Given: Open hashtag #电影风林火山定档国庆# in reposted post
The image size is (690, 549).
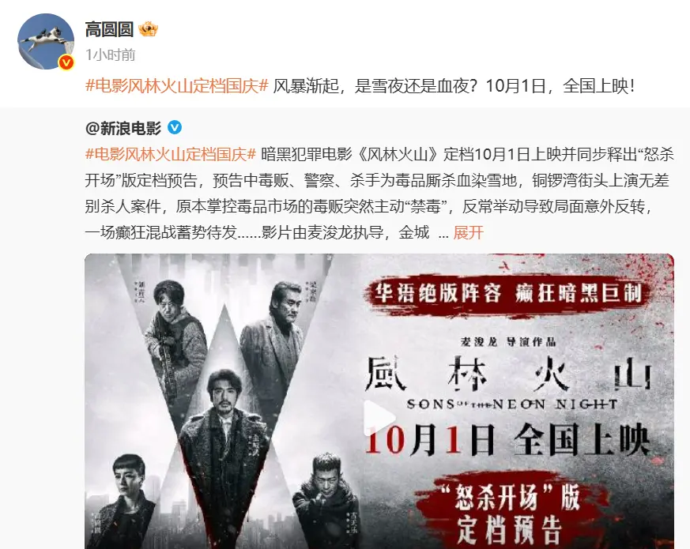Looking at the screenshot, I should (171, 154).
